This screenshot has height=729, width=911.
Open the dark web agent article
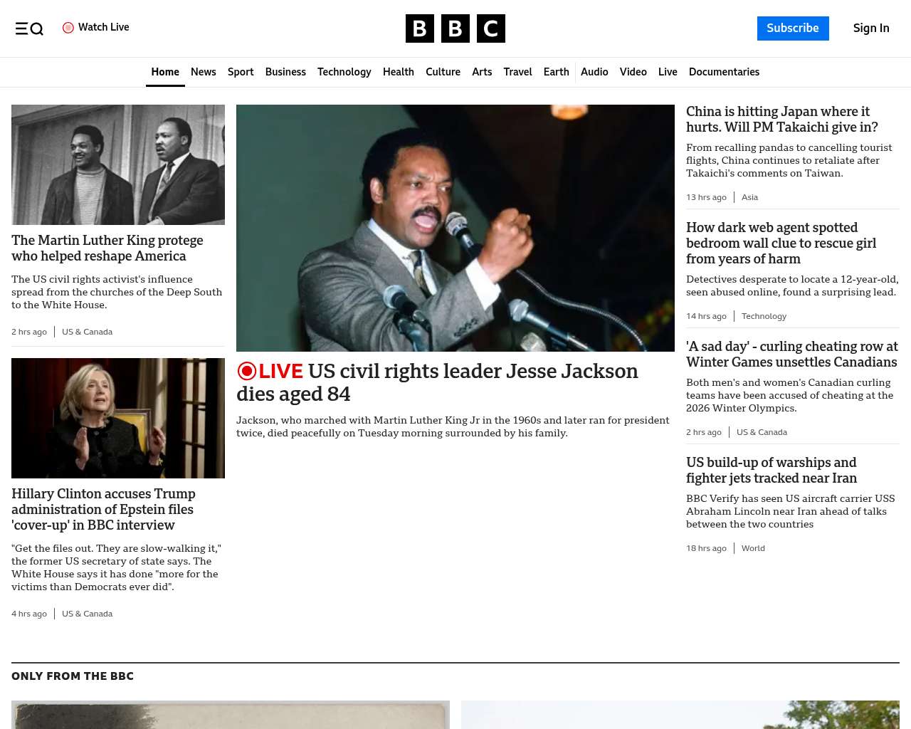tap(781, 243)
